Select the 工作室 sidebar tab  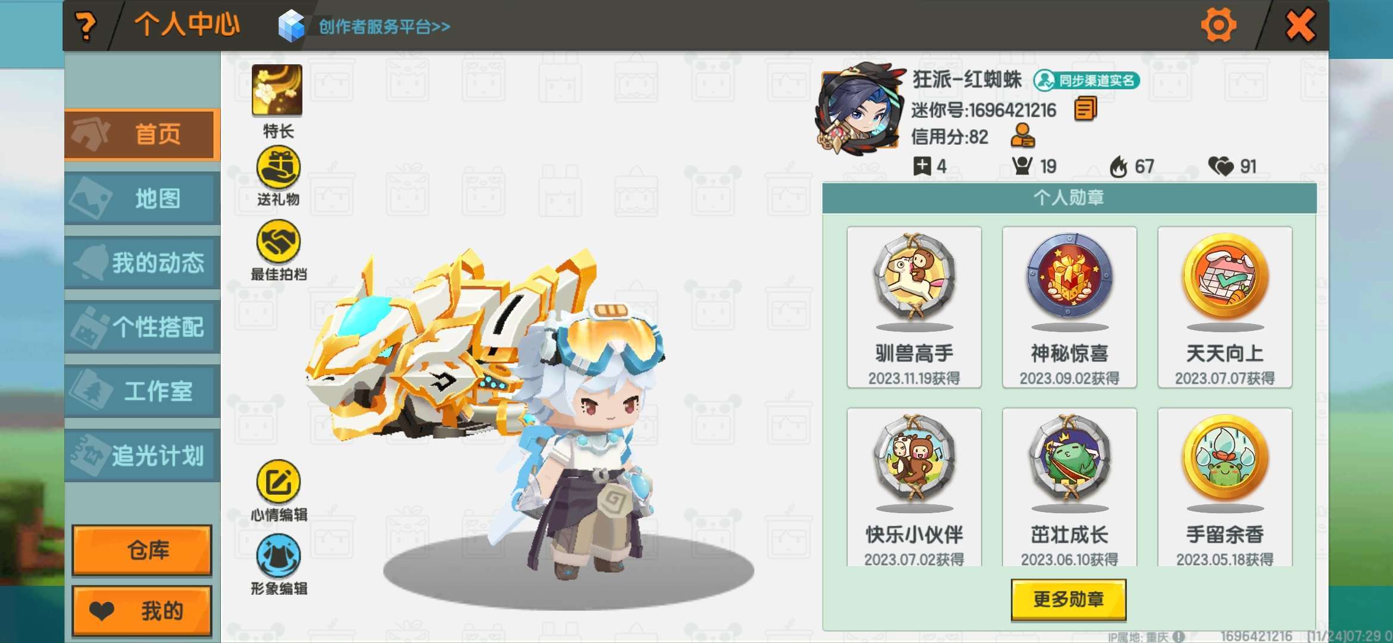coord(142,391)
